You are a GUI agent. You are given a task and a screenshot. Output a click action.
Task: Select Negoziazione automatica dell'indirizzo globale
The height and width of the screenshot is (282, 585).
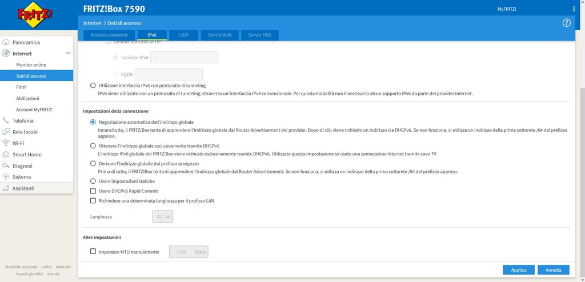(93, 122)
